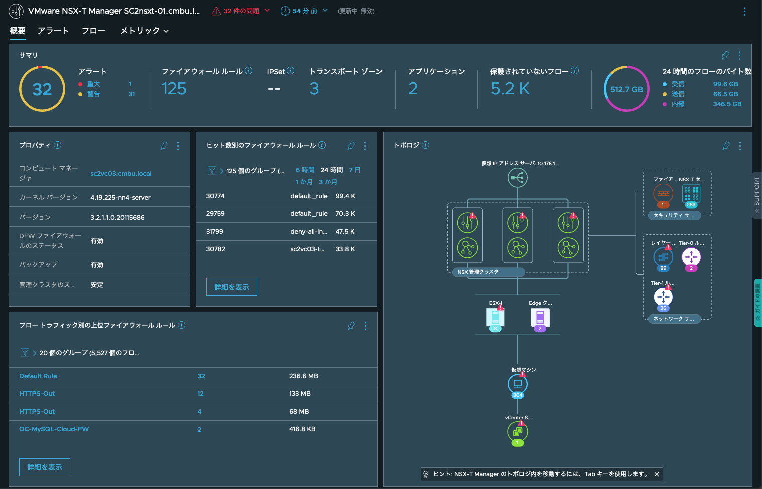Image resolution: width=762 pixels, height=489 pixels.
Task: Close the topology Tab key hint banner
Action: 656,474
